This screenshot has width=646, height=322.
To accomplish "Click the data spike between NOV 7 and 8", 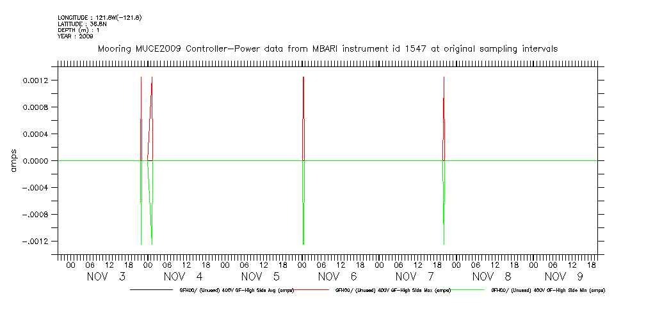I will coord(444,160).
